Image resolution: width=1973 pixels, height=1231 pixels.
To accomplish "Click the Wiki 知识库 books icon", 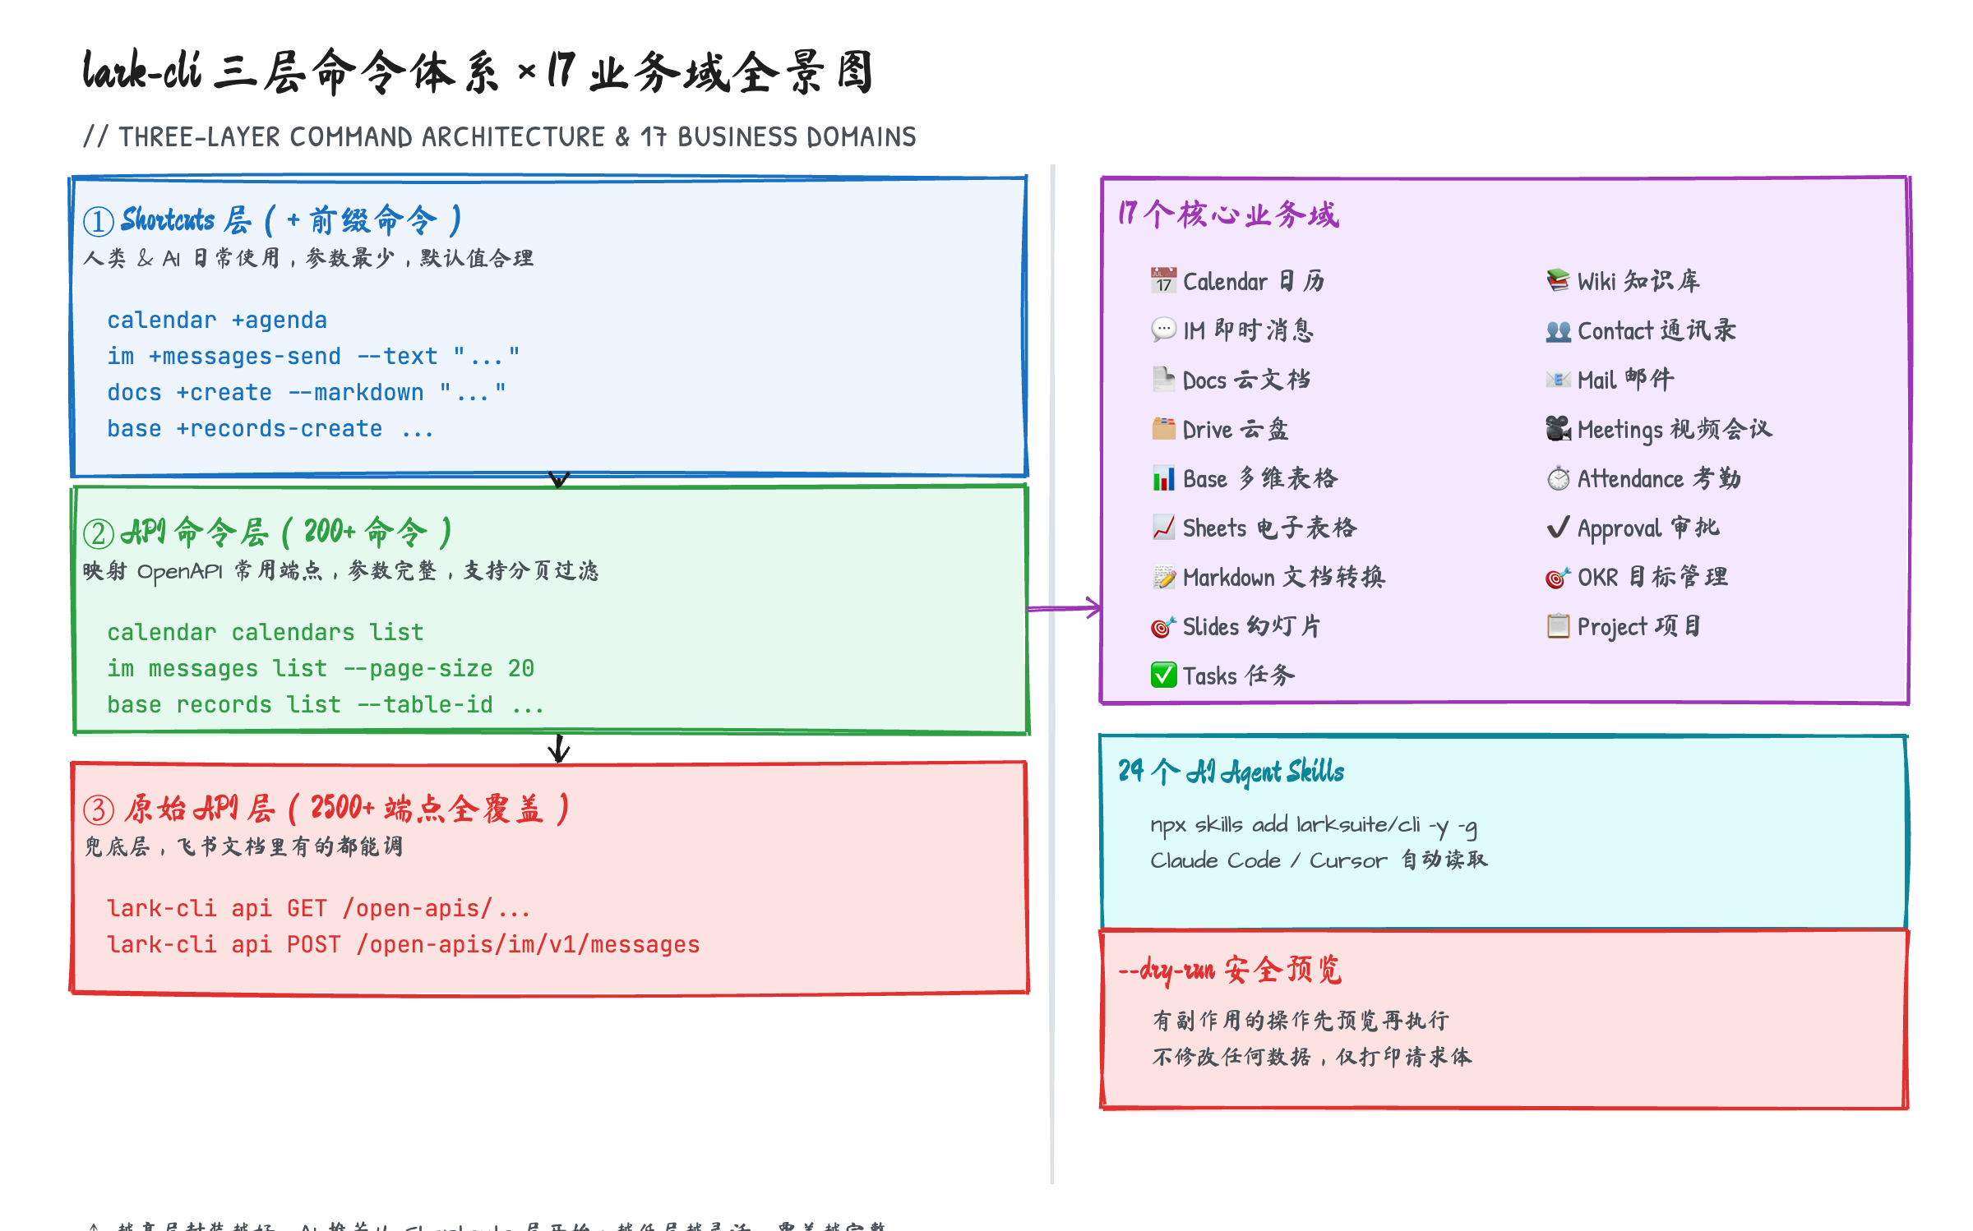I will (1558, 281).
